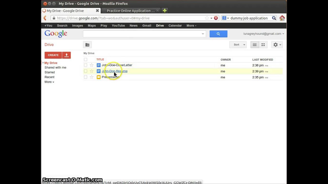Viewport: 328px width, 184px height.
Task: Click the Firefox home icon
Action: pyautogui.click(x=282, y=18)
